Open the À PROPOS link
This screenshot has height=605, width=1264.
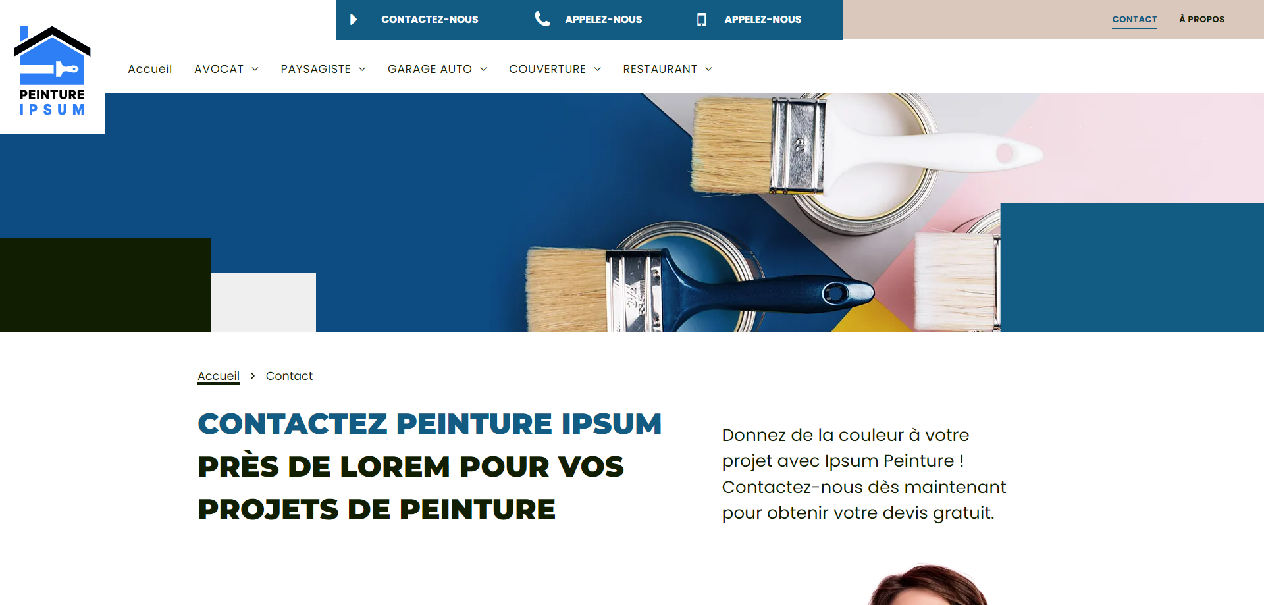tap(1201, 20)
